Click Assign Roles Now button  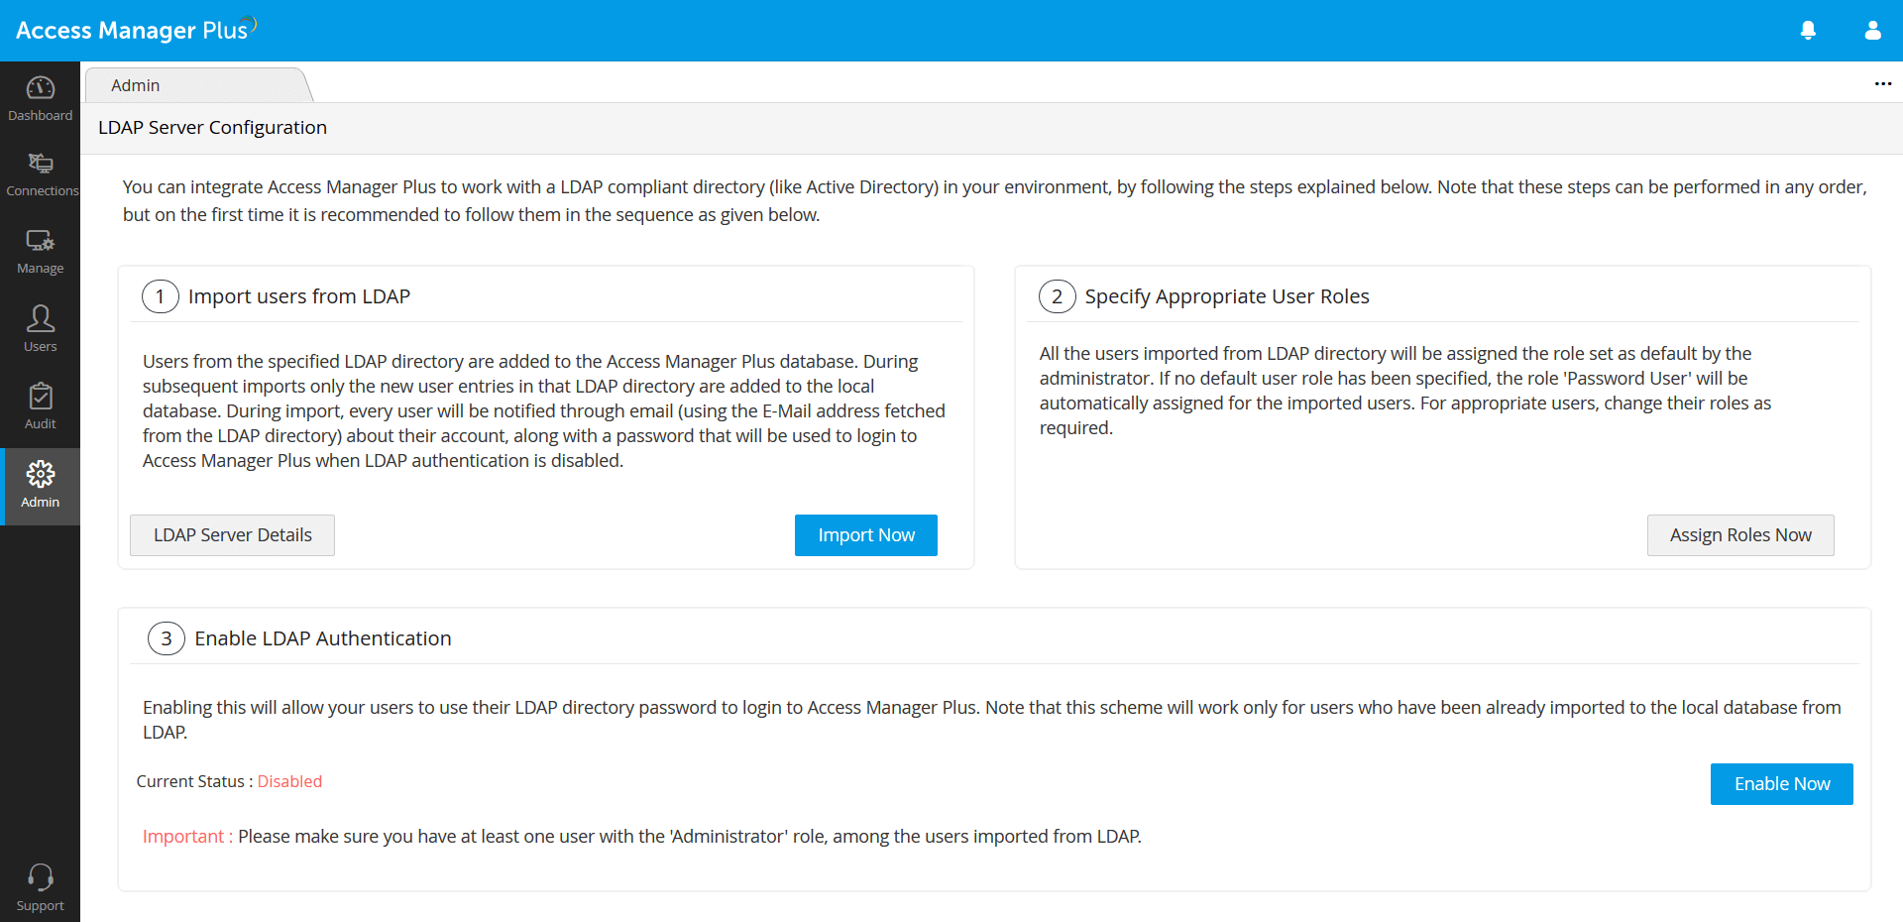click(1740, 535)
